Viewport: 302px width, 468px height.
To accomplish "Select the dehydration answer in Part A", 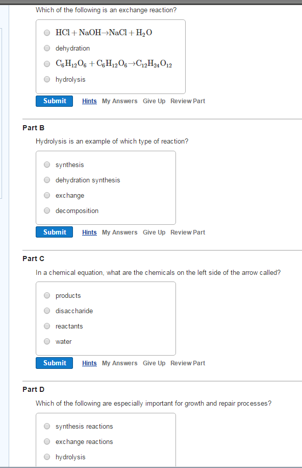I will [x=47, y=48].
